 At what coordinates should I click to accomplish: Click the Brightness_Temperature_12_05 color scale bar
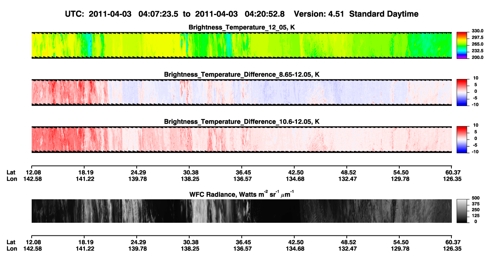[462, 45]
